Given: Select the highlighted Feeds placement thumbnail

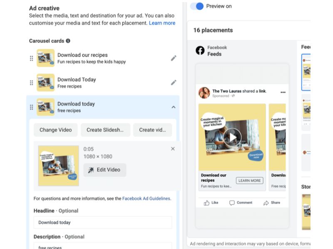Looking at the screenshot, I should pos(306,72).
